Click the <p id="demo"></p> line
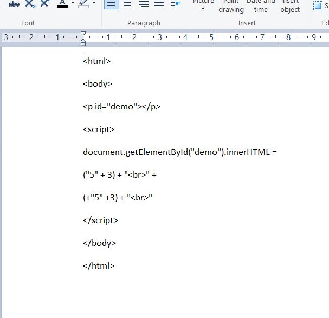 (x=122, y=107)
